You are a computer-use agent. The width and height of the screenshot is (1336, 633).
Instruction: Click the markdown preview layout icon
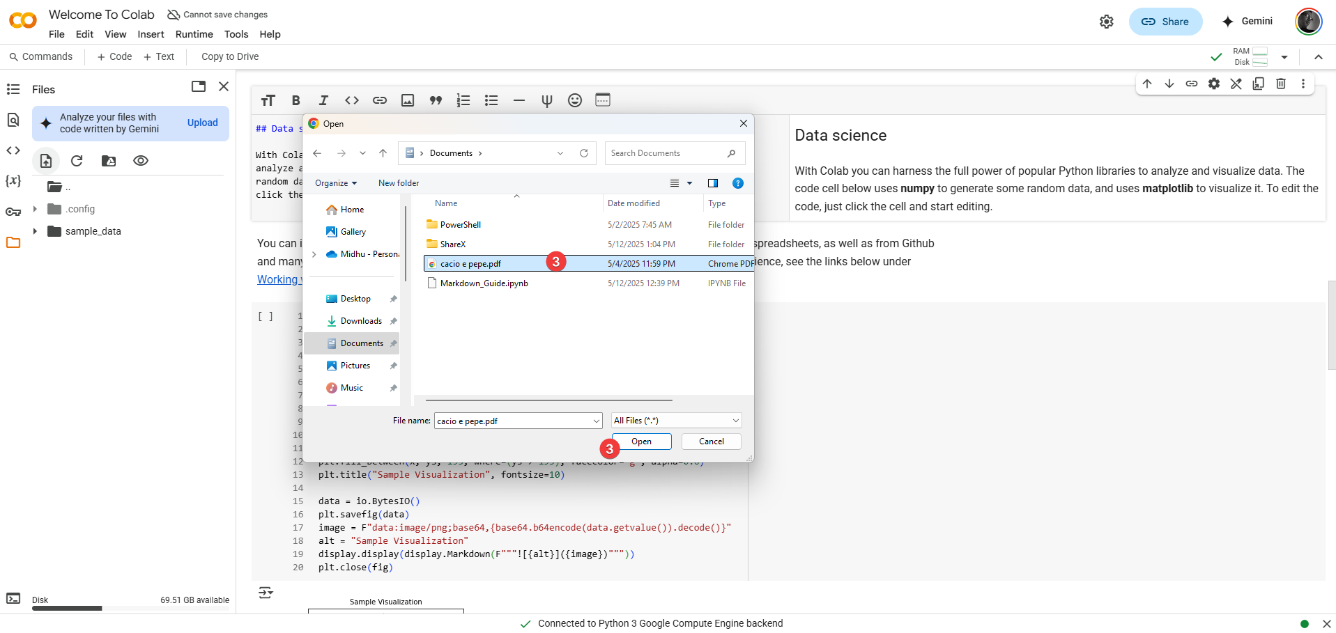(x=603, y=100)
